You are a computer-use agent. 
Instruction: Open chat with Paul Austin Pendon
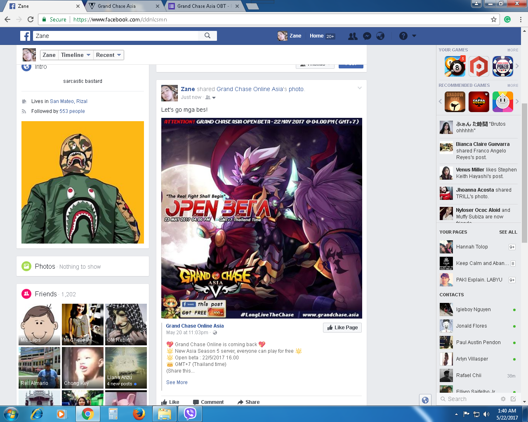[478, 342]
